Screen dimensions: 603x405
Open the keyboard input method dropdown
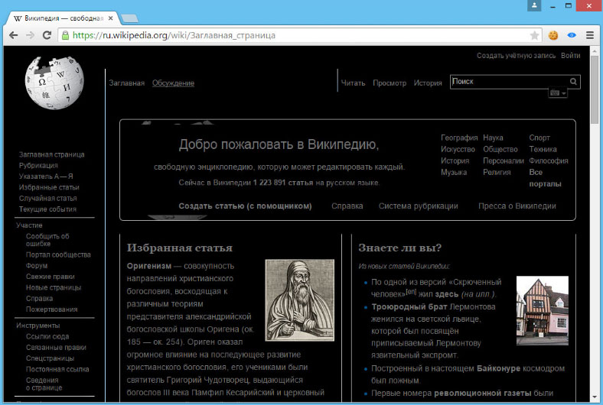tap(558, 93)
